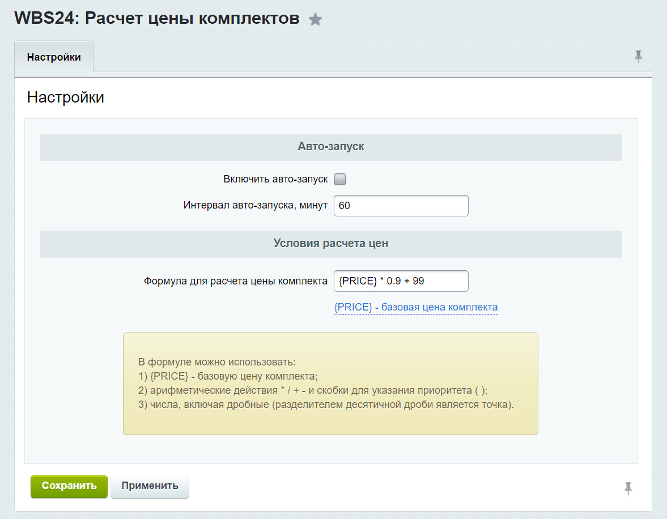Click the pin icon beside the action buttons

pos(629,487)
